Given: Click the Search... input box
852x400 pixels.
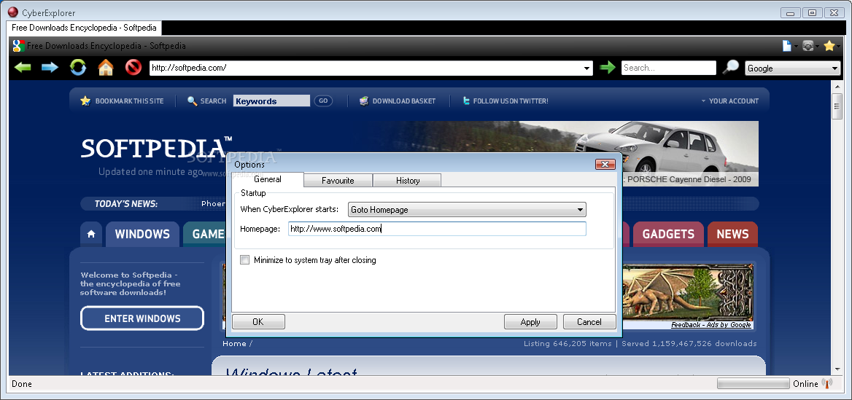Looking at the screenshot, I should click(x=669, y=68).
